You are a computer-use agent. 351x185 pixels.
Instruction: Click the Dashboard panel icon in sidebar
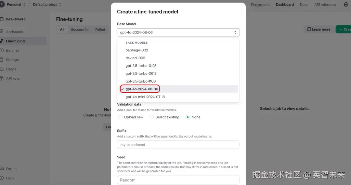pyautogui.click(x=2, y=19)
